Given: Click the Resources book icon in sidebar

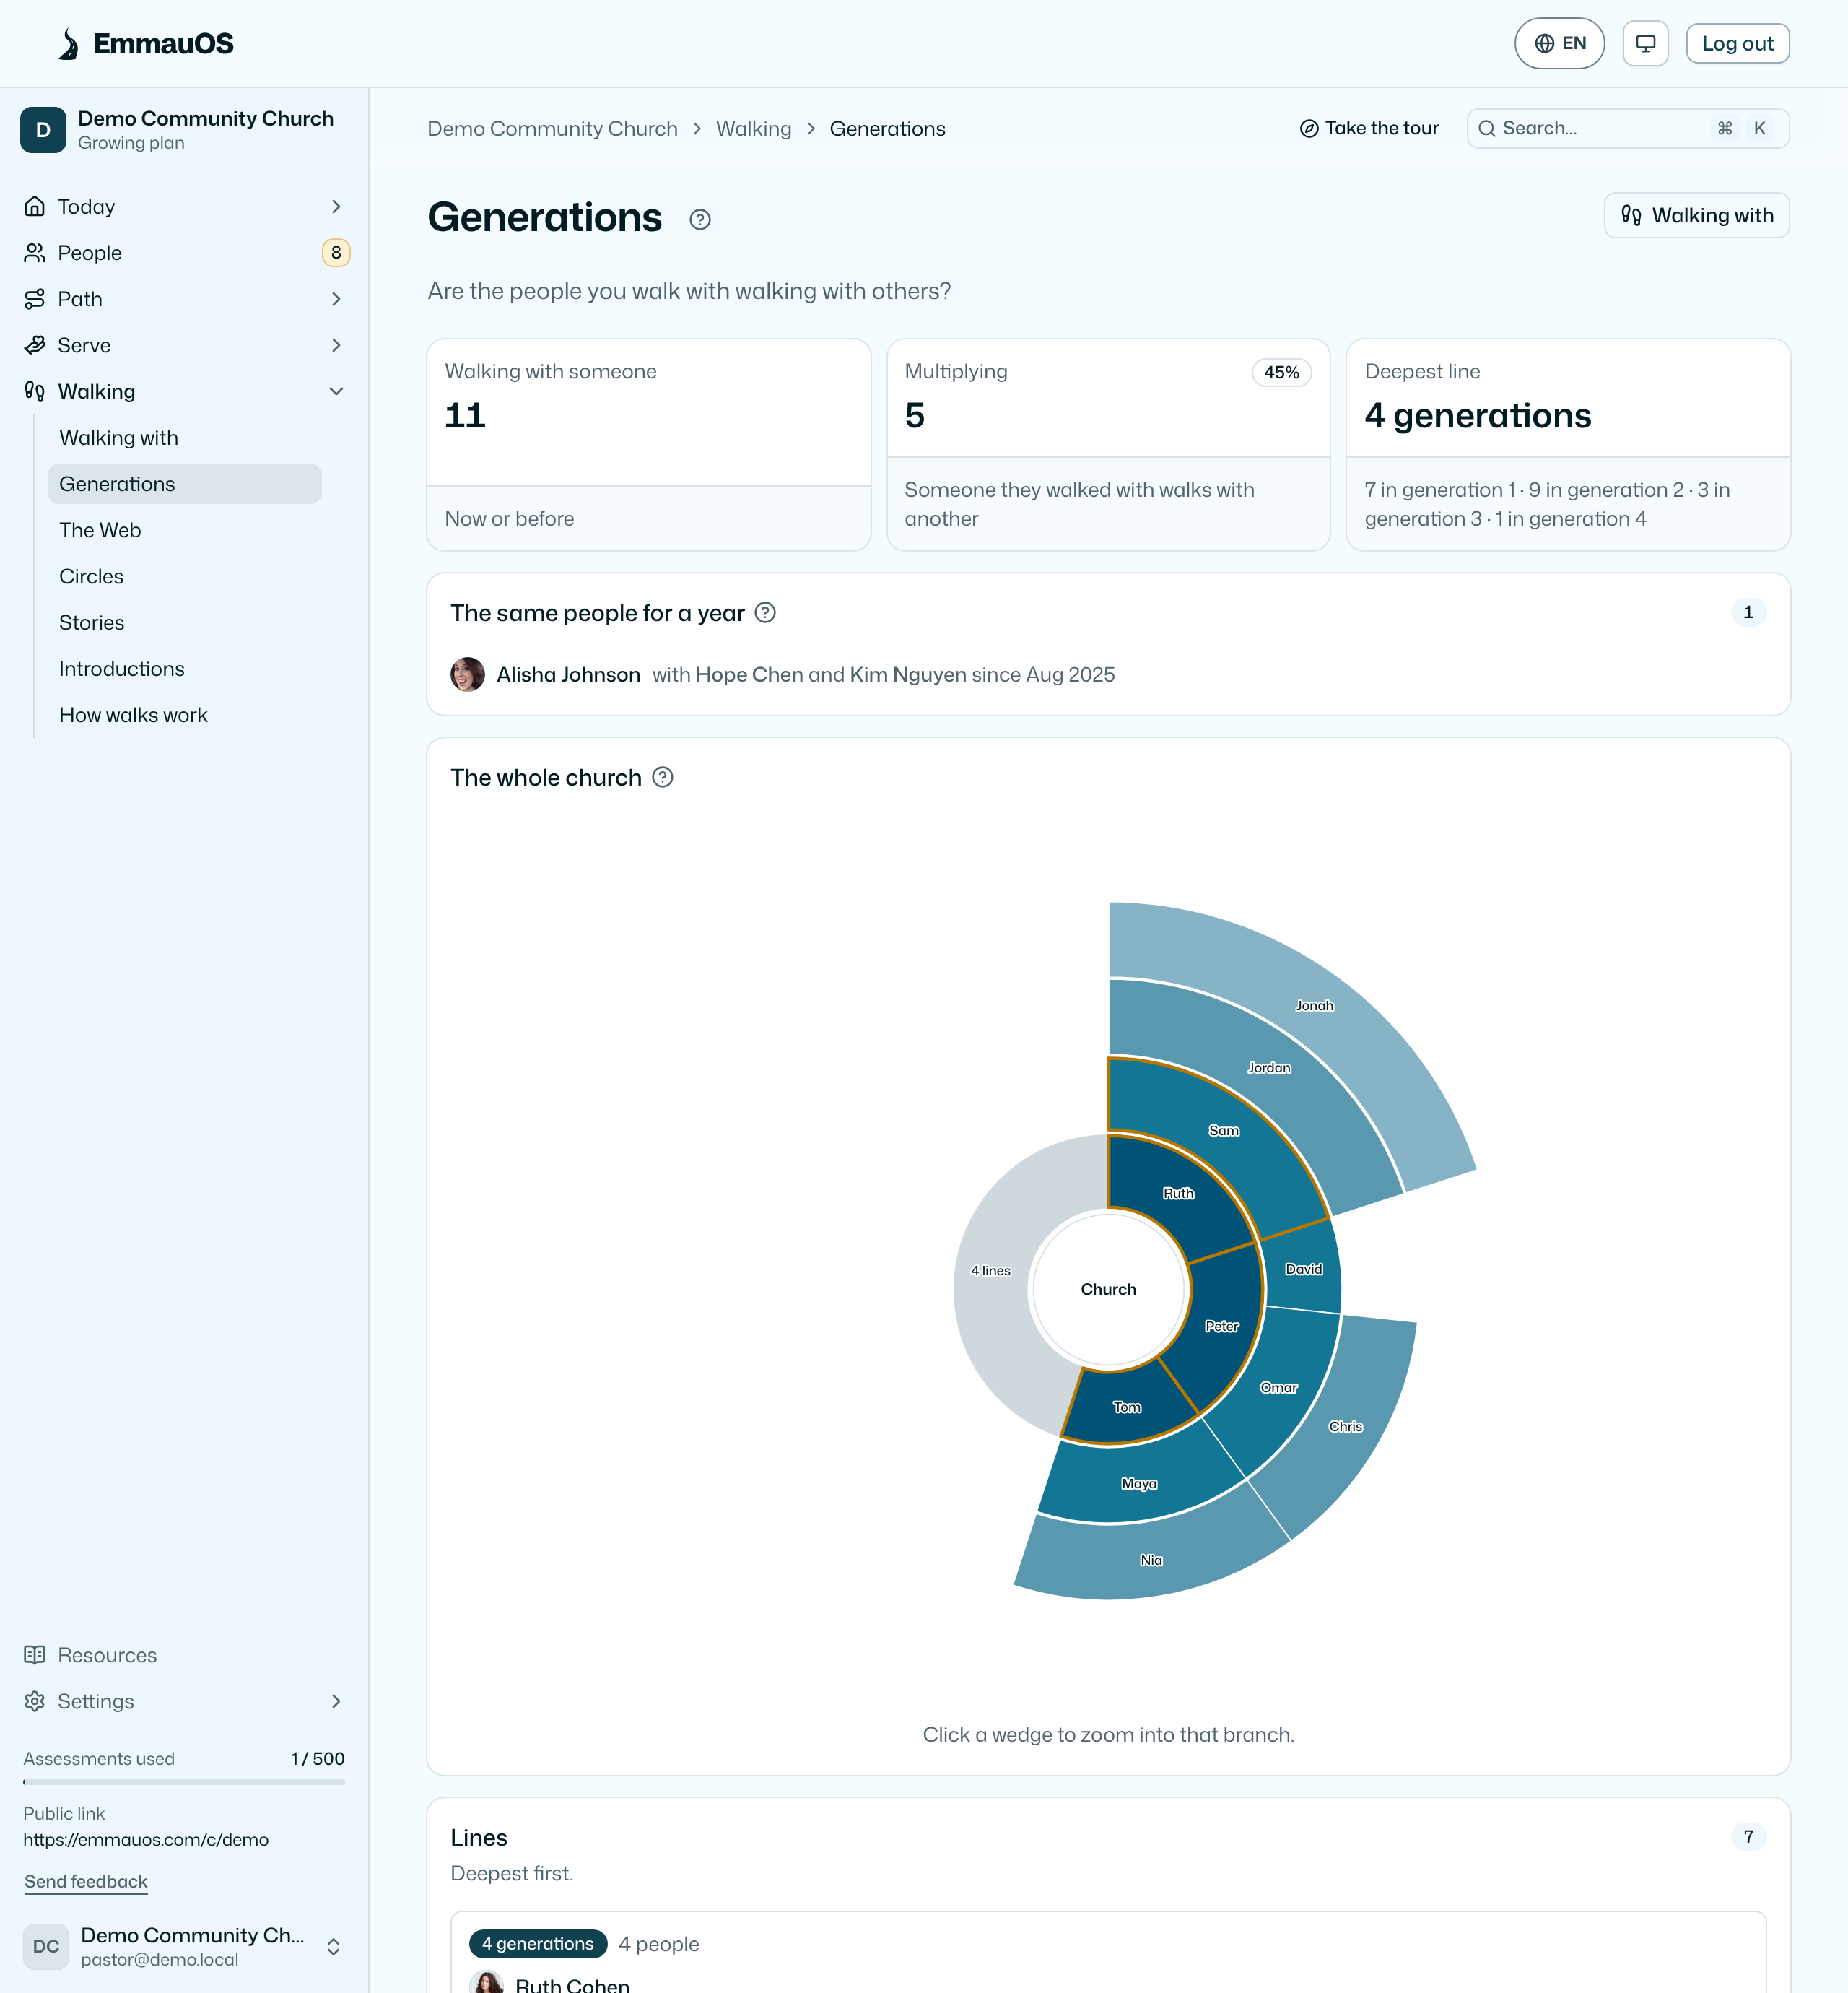Looking at the screenshot, I should (35, 1655).
